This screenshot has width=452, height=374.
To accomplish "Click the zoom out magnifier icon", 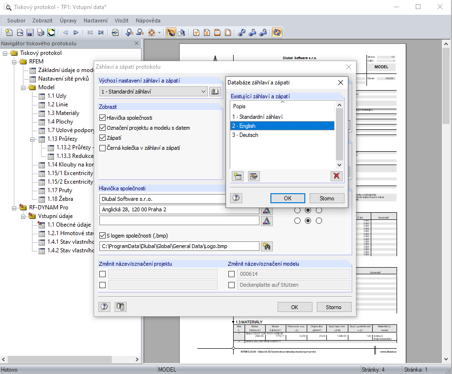I will tap(140, 32).
